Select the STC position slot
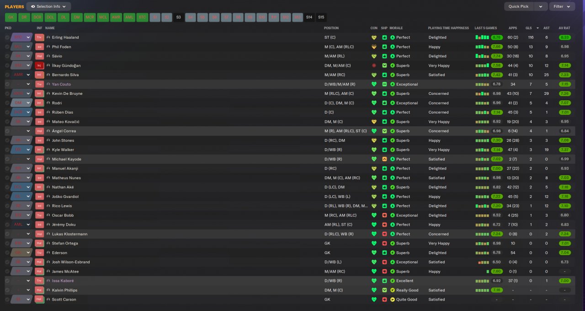Viewport: 585px width, 311px height. point(143,17)
